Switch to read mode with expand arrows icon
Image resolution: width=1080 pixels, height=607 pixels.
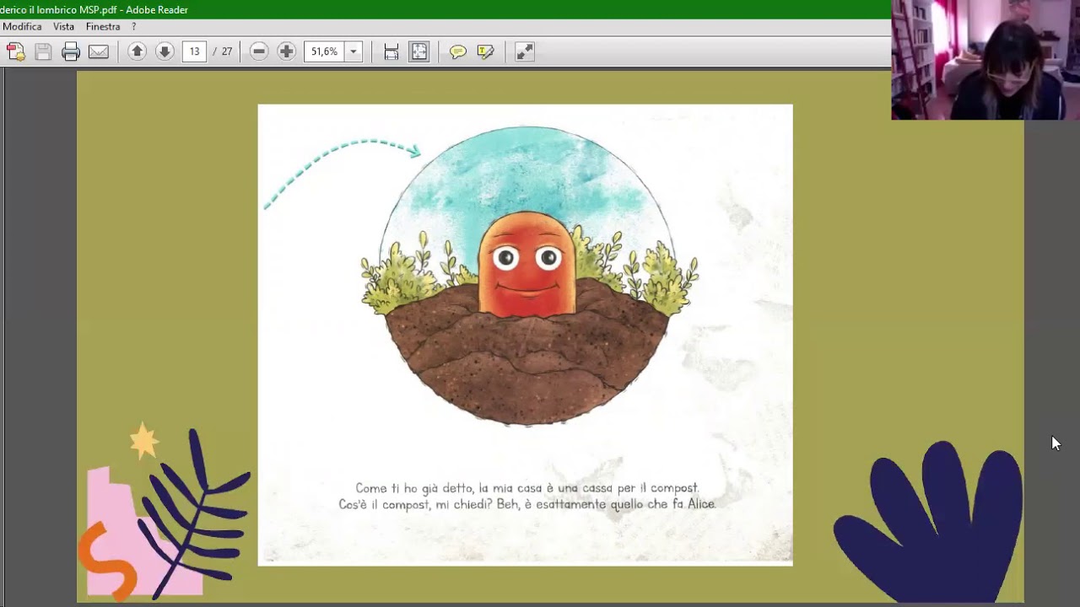525,51
